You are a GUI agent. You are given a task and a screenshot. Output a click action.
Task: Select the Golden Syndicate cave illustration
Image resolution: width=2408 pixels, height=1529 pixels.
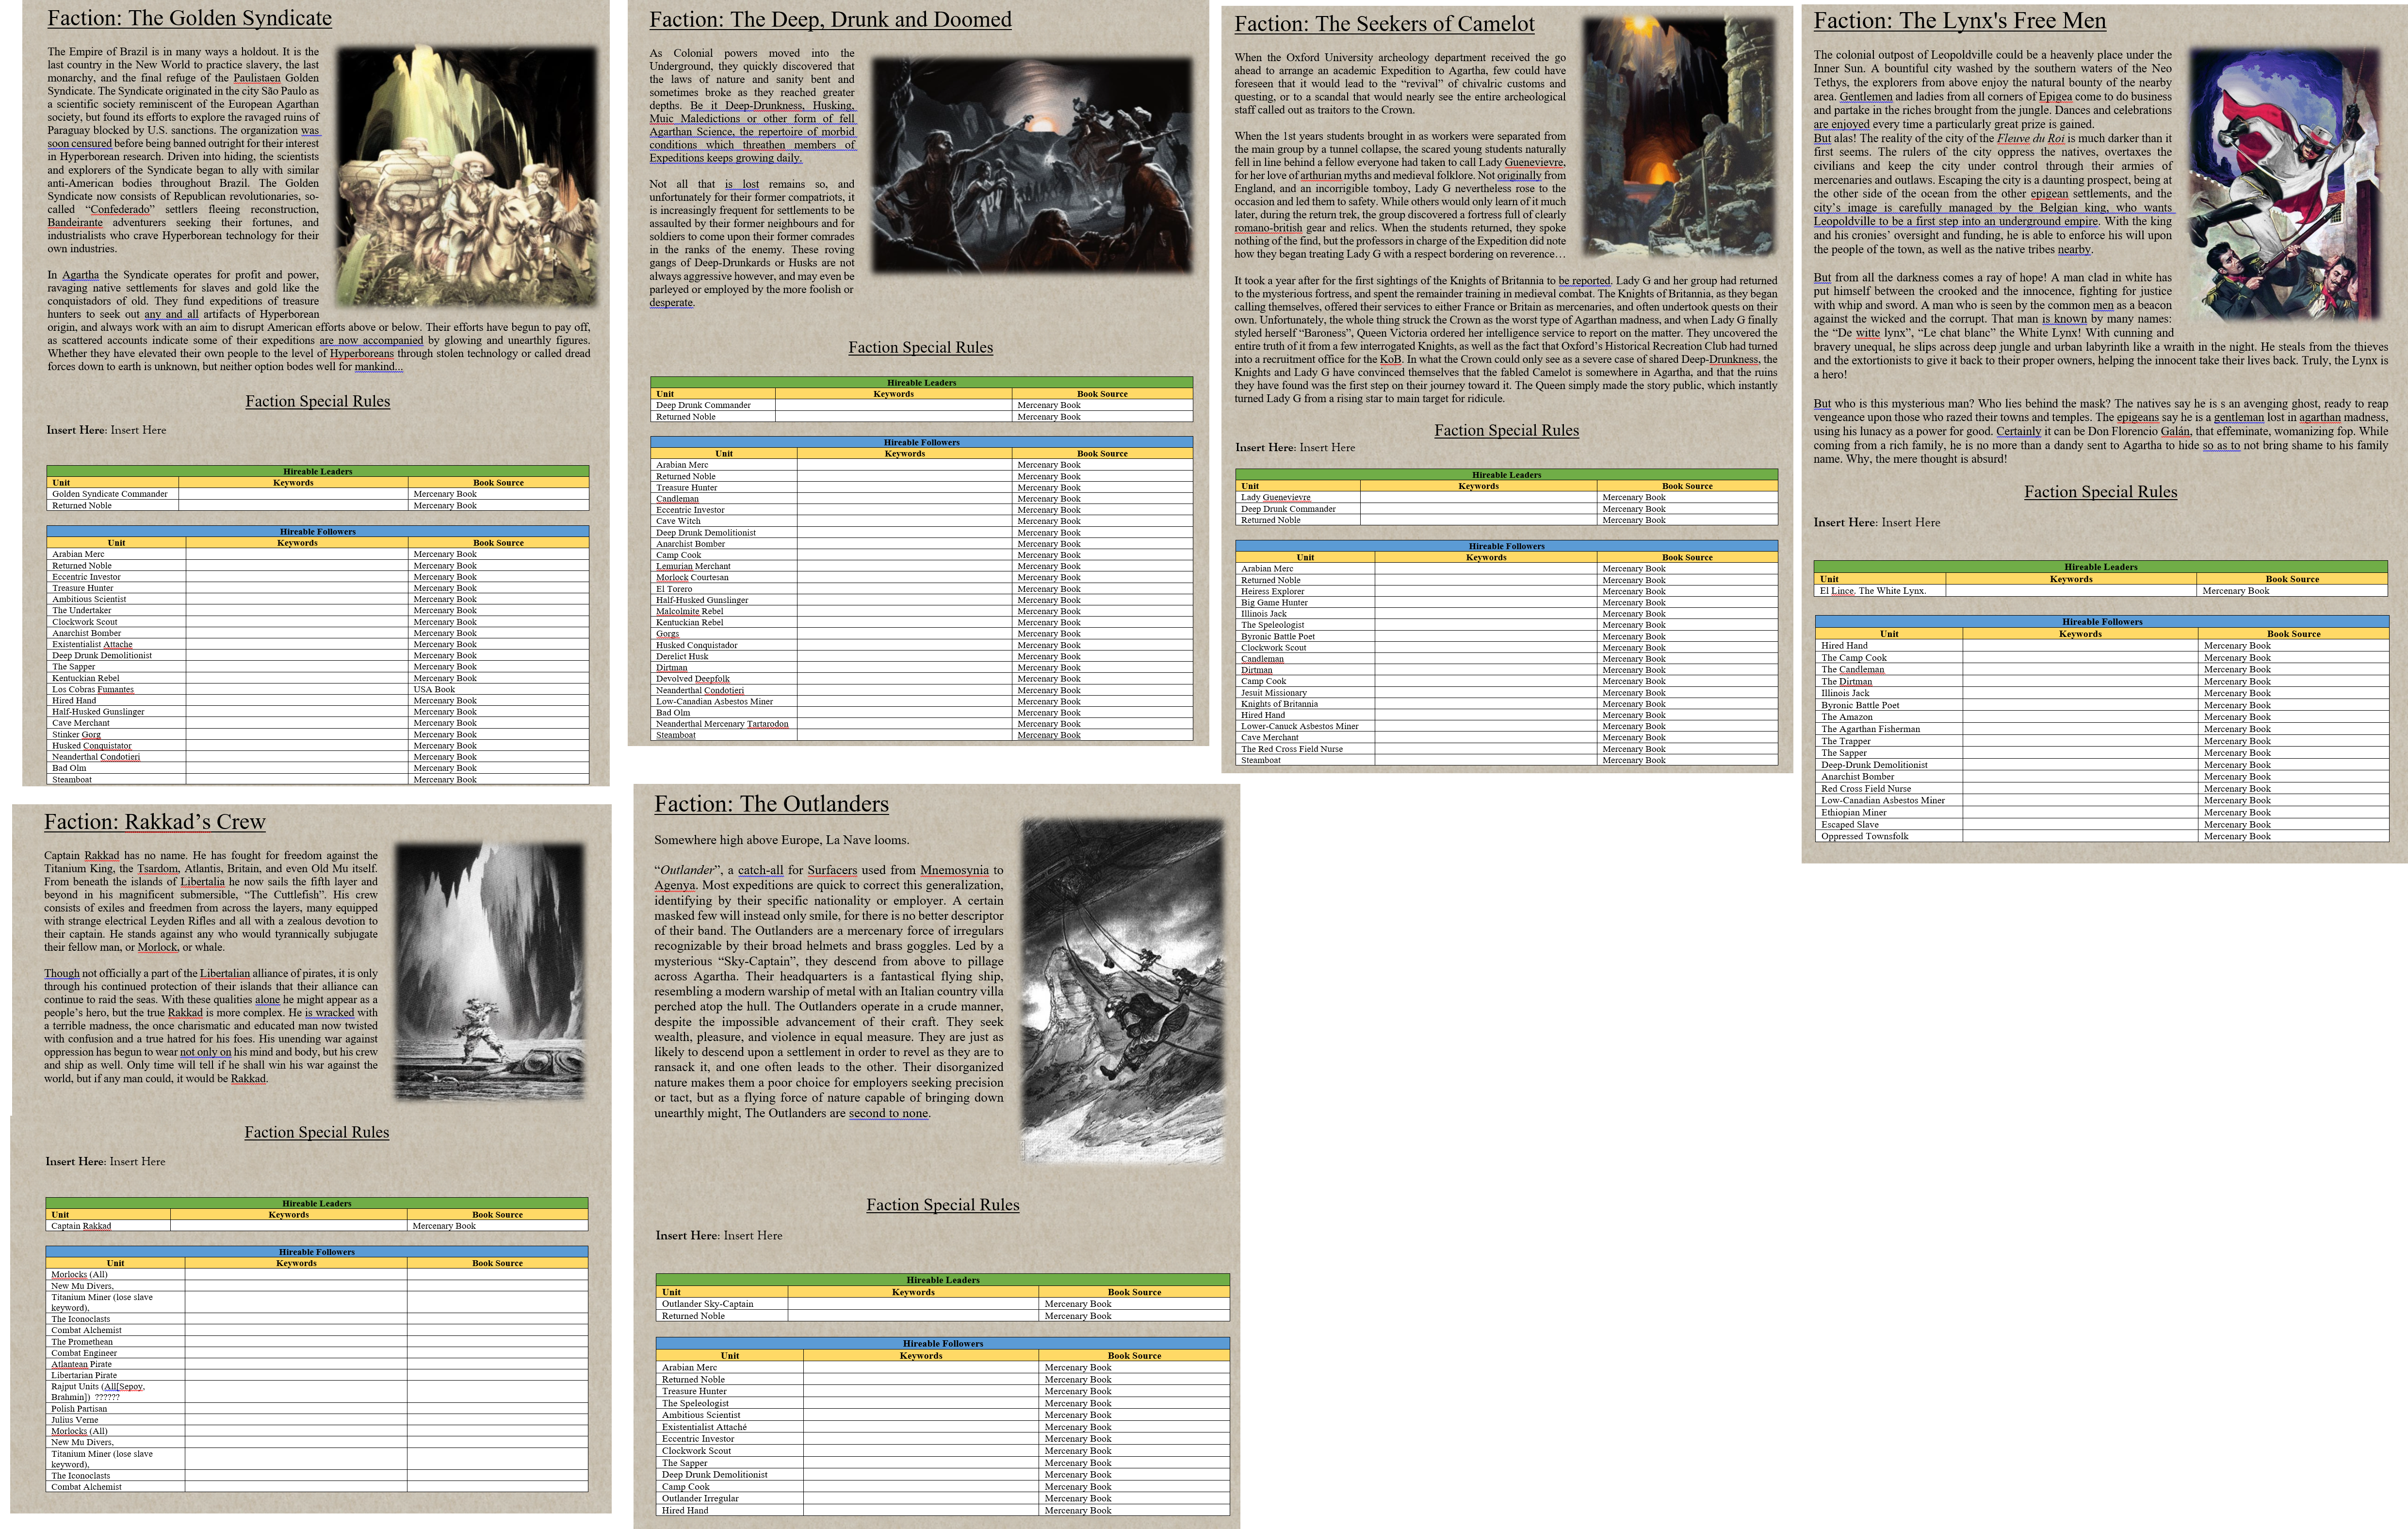click(x=466, y=176)
